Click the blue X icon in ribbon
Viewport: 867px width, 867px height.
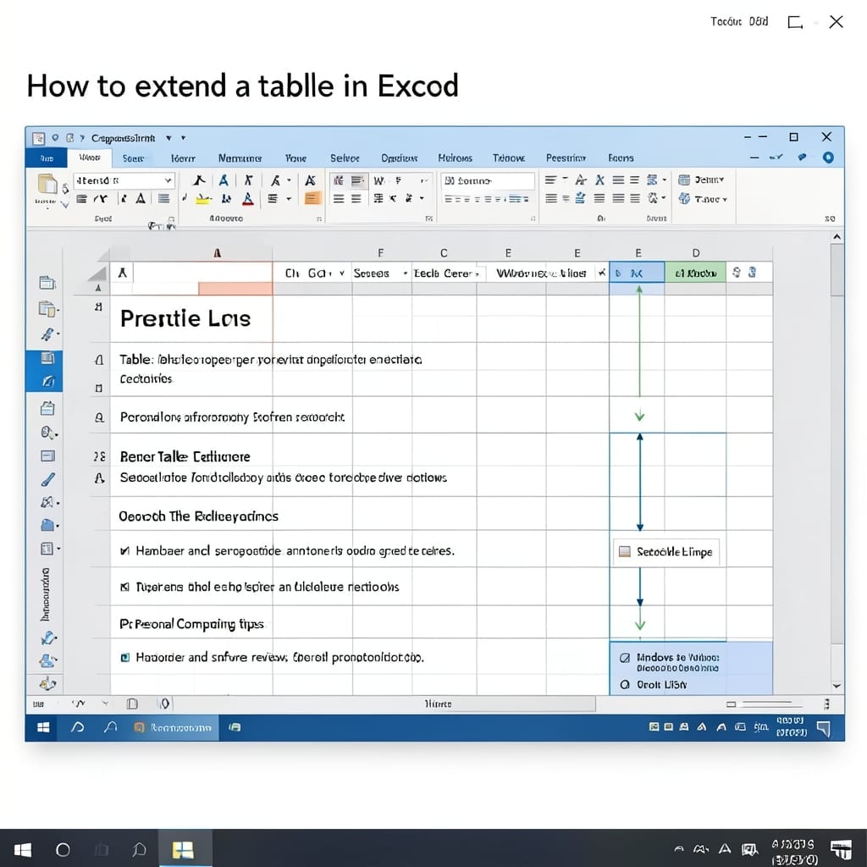[x=599, y=179]
